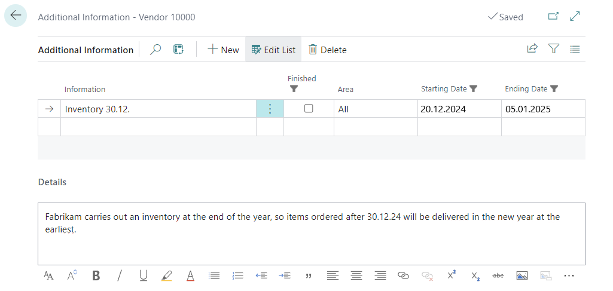Expand the rich text toolbar overflow menu
The height and width of the screenshot is (291, 613).
tap(568, 275)
